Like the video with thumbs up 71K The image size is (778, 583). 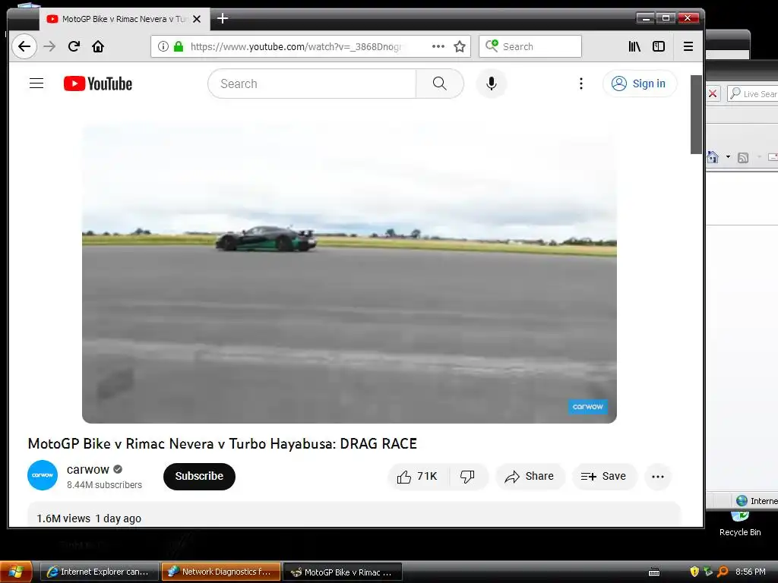coord(418,477)
